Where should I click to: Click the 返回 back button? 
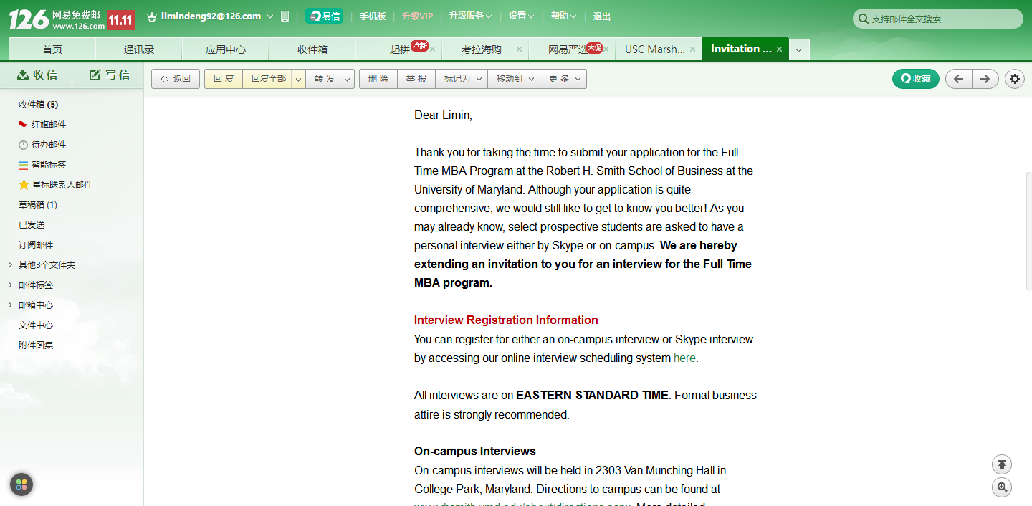coord(176,79)
